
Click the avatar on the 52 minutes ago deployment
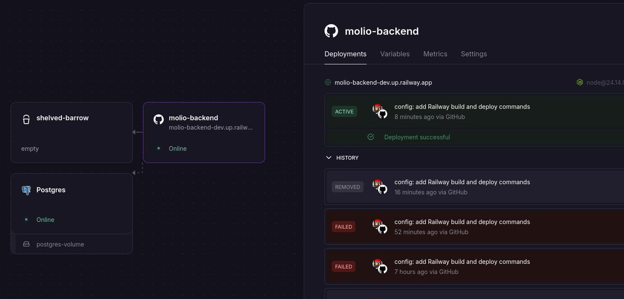380,226
